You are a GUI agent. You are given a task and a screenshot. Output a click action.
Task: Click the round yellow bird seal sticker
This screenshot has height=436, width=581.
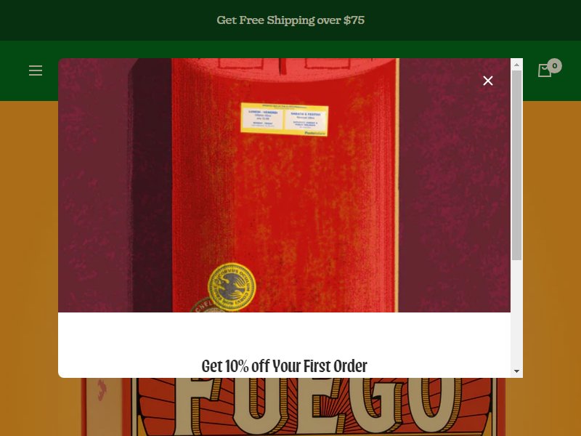pyautogui.click(x=232, y=286)
